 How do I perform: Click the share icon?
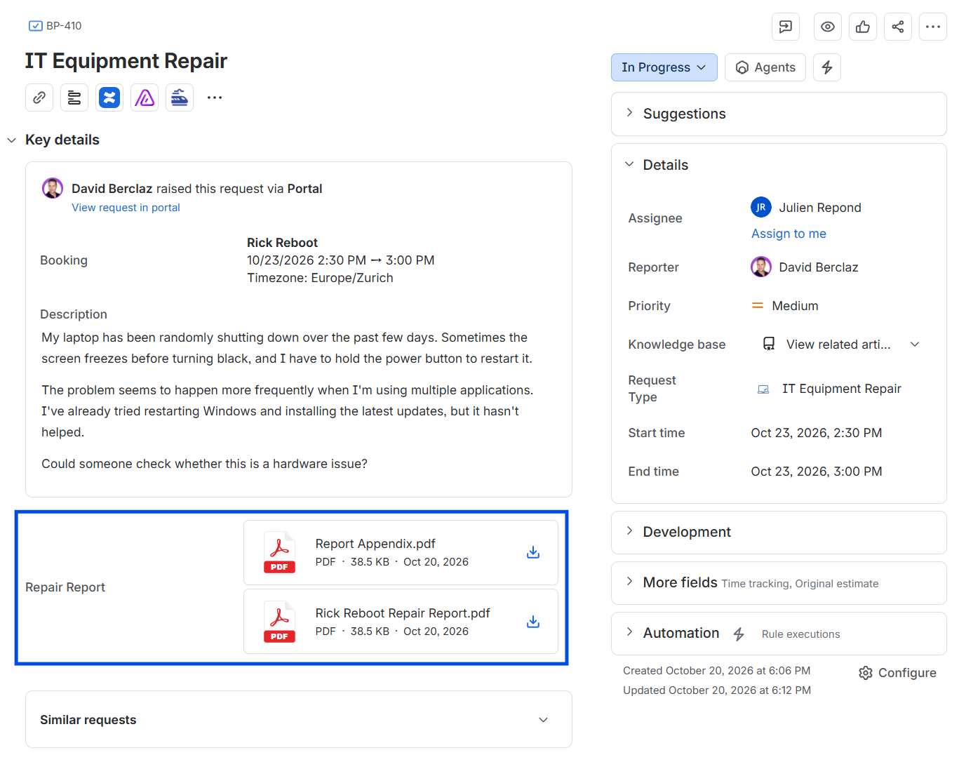pos(898,27)
